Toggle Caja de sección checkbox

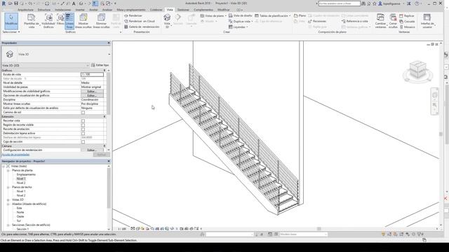[x=83, y=141]
